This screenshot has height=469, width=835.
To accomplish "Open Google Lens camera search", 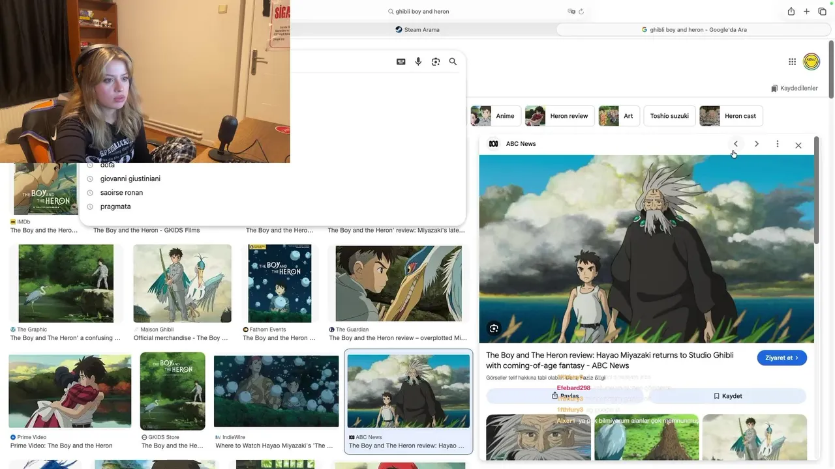I will point(436,62).
